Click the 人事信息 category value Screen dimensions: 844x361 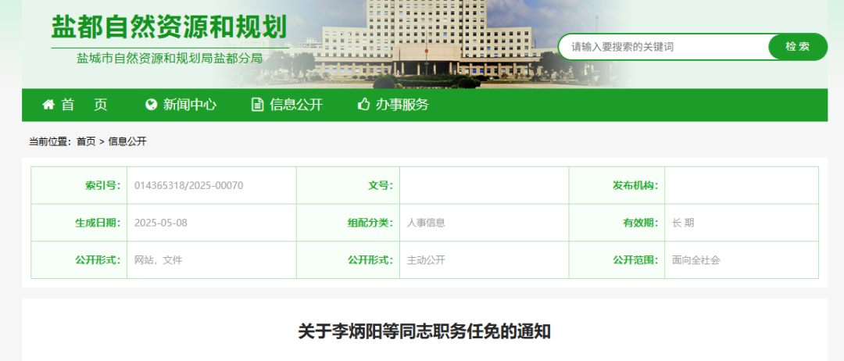[426, 223]
